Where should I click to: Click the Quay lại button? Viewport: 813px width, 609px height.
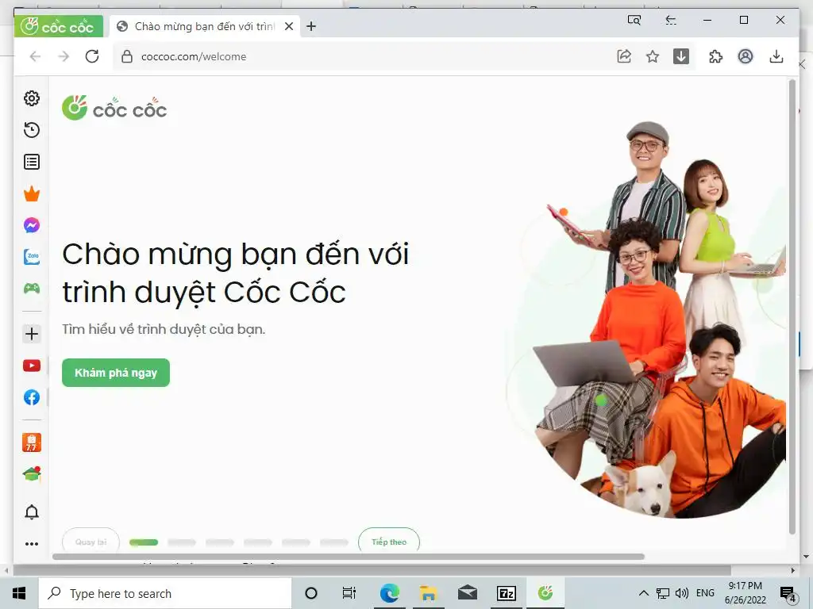pyautogui.click(x=91, y=542)
